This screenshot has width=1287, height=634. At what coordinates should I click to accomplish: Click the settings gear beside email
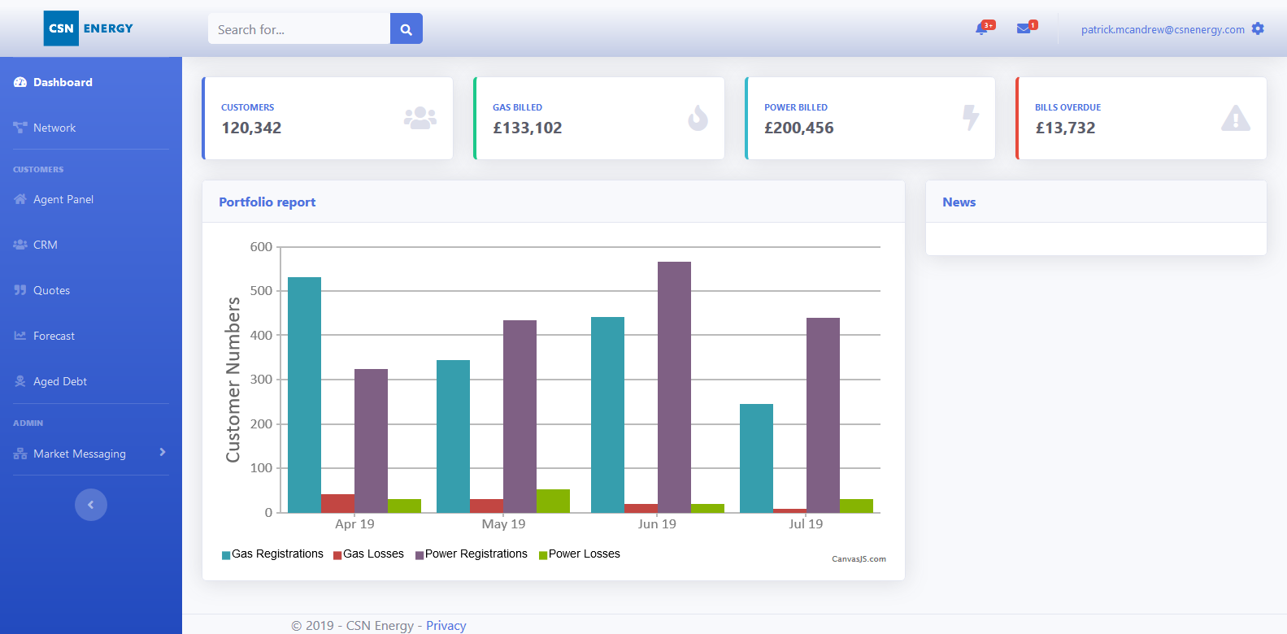point(1258,29)
